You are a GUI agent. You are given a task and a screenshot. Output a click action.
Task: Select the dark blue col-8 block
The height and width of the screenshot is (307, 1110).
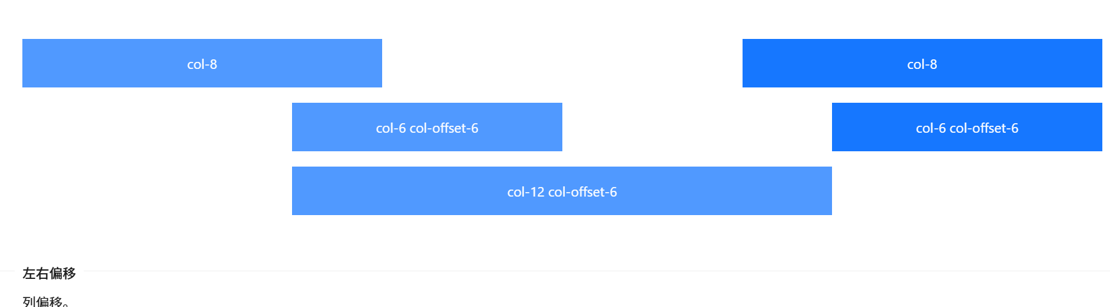(x=922, y=63)
